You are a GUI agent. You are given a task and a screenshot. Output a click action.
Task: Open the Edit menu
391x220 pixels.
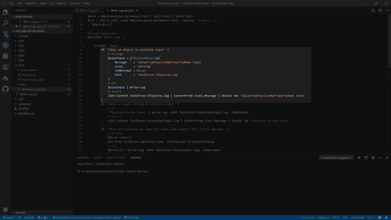pyautogui.click(x=20, y=4)
